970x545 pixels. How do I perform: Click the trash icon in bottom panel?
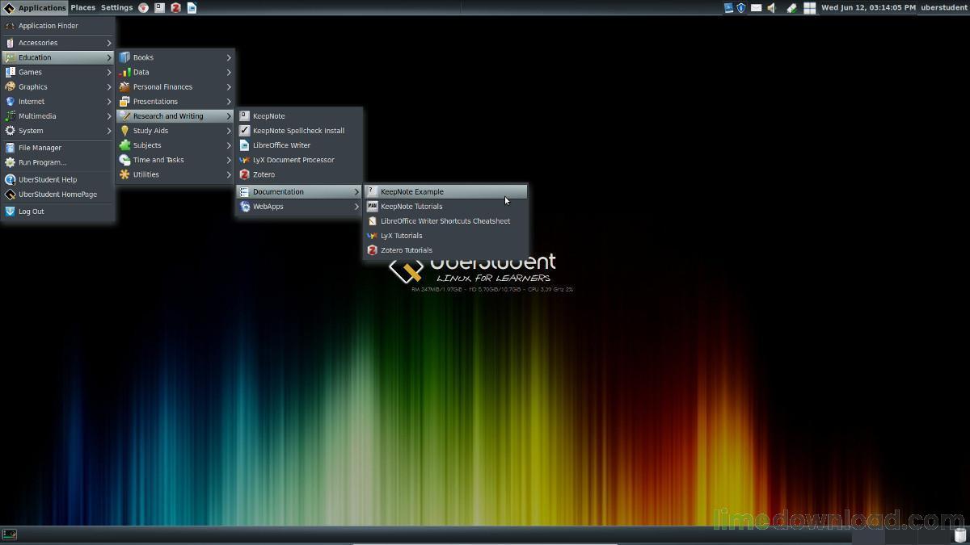tap(959, 535)
